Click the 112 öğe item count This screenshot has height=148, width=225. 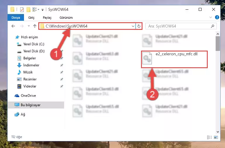pyautogui.click(x=17, y=137)
